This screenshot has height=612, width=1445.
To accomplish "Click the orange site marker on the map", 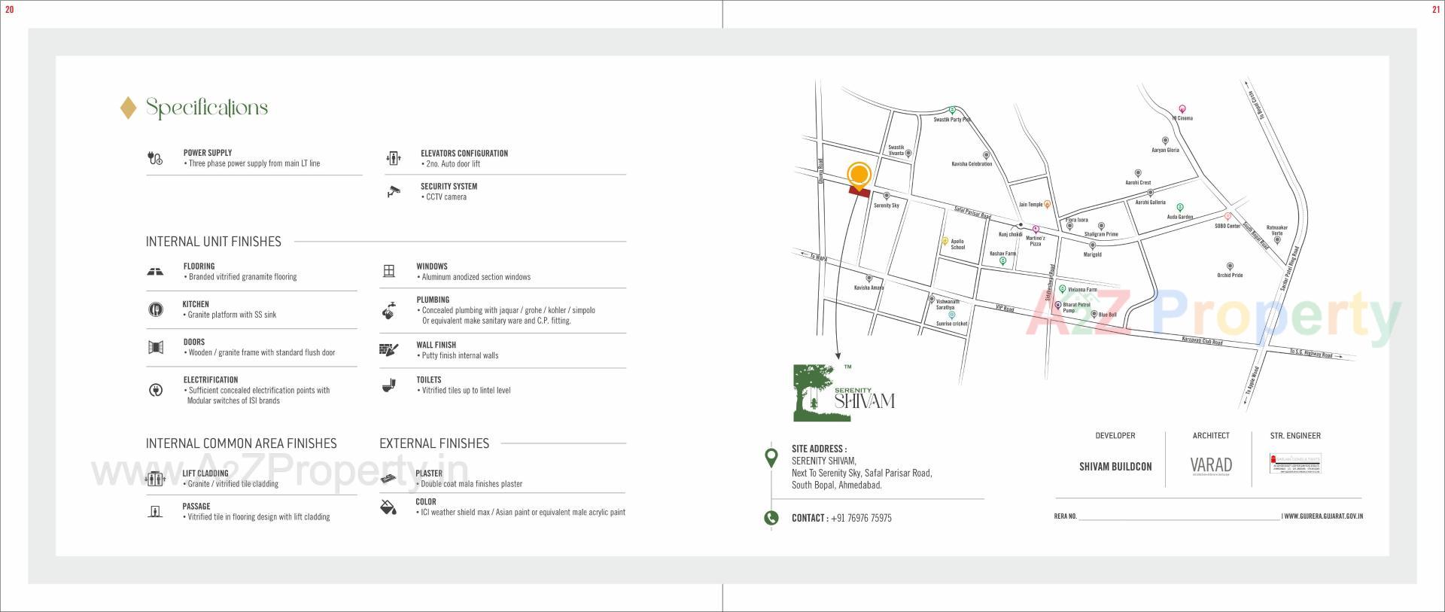I will [859, 175].
